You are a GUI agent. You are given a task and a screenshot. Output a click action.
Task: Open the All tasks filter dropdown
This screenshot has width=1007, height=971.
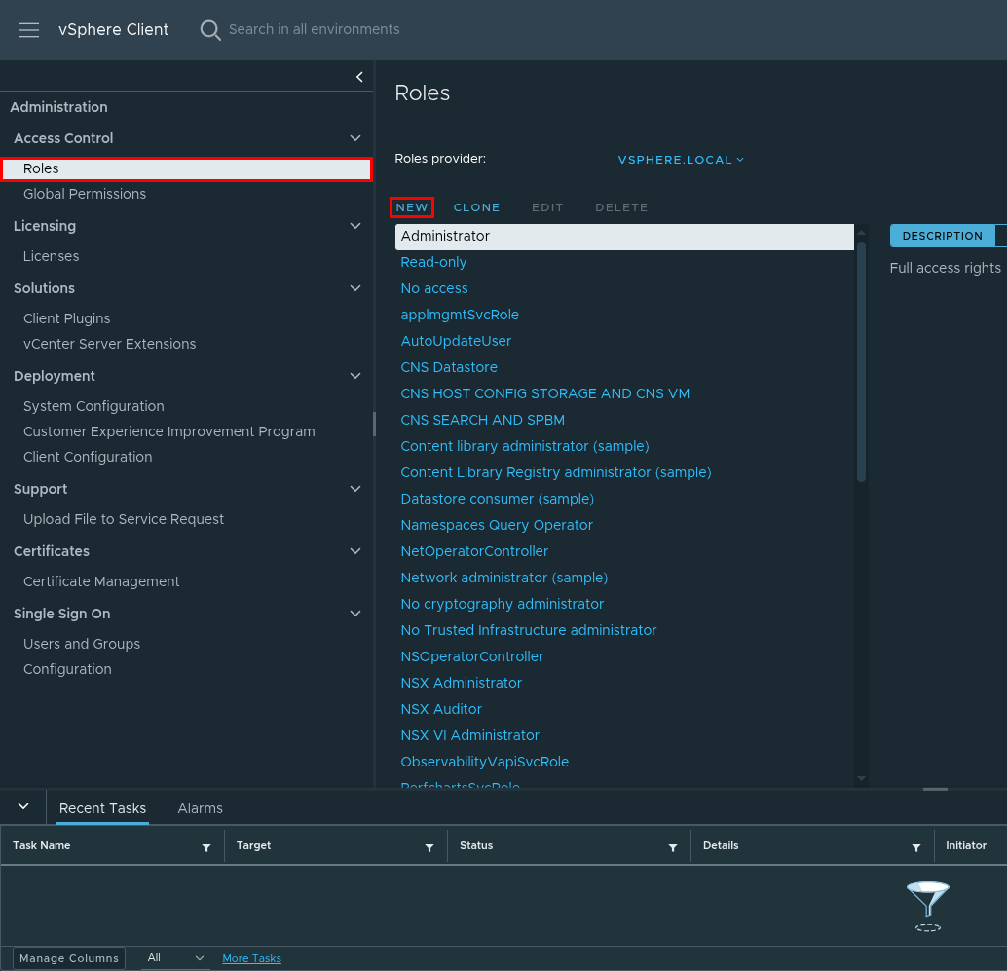(175, 958)
